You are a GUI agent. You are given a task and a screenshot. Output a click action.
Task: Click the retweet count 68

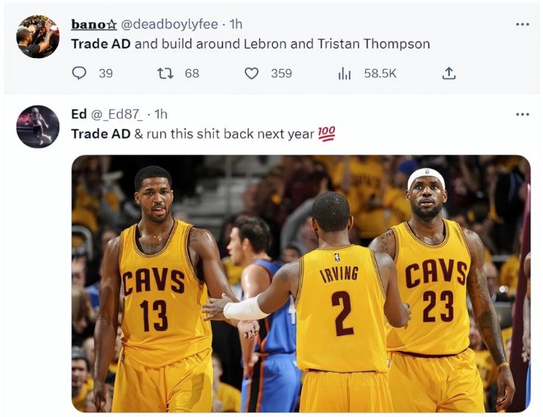point(192,73)
